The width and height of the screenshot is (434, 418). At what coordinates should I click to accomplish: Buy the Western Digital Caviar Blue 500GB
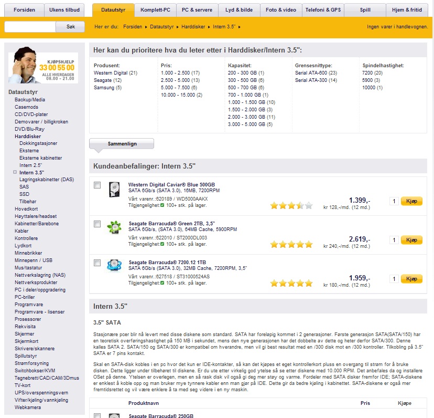pos(411,201)
